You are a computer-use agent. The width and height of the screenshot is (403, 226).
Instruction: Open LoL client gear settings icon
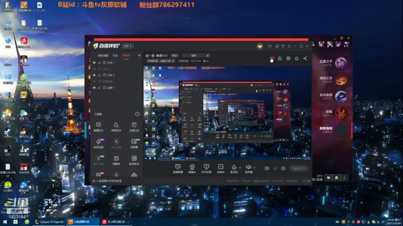(342, 38)
